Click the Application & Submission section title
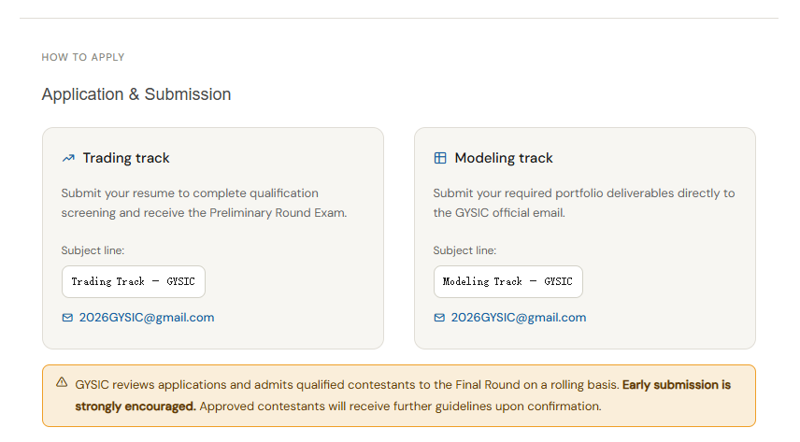 [x=136, y=94]
